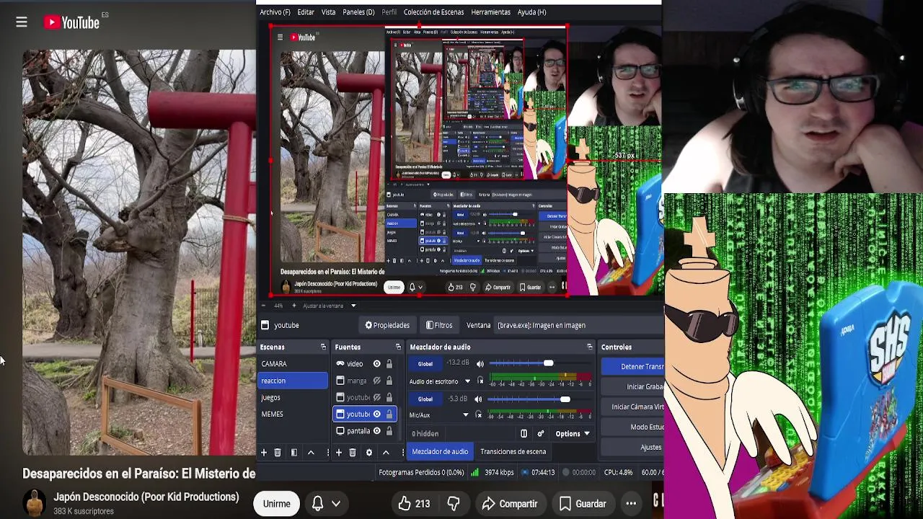
Task: Click the green bitrate signal bars in the status bar
Action: click(474, 472)
